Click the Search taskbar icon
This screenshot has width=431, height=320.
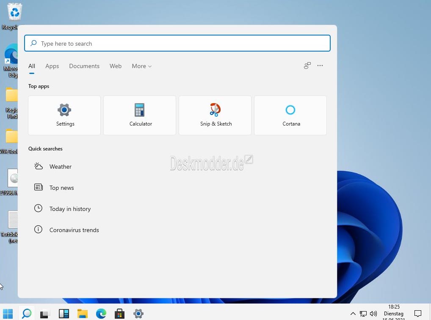[27, 313]
